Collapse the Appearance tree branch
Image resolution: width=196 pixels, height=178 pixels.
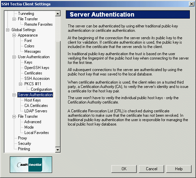(14, 36)
